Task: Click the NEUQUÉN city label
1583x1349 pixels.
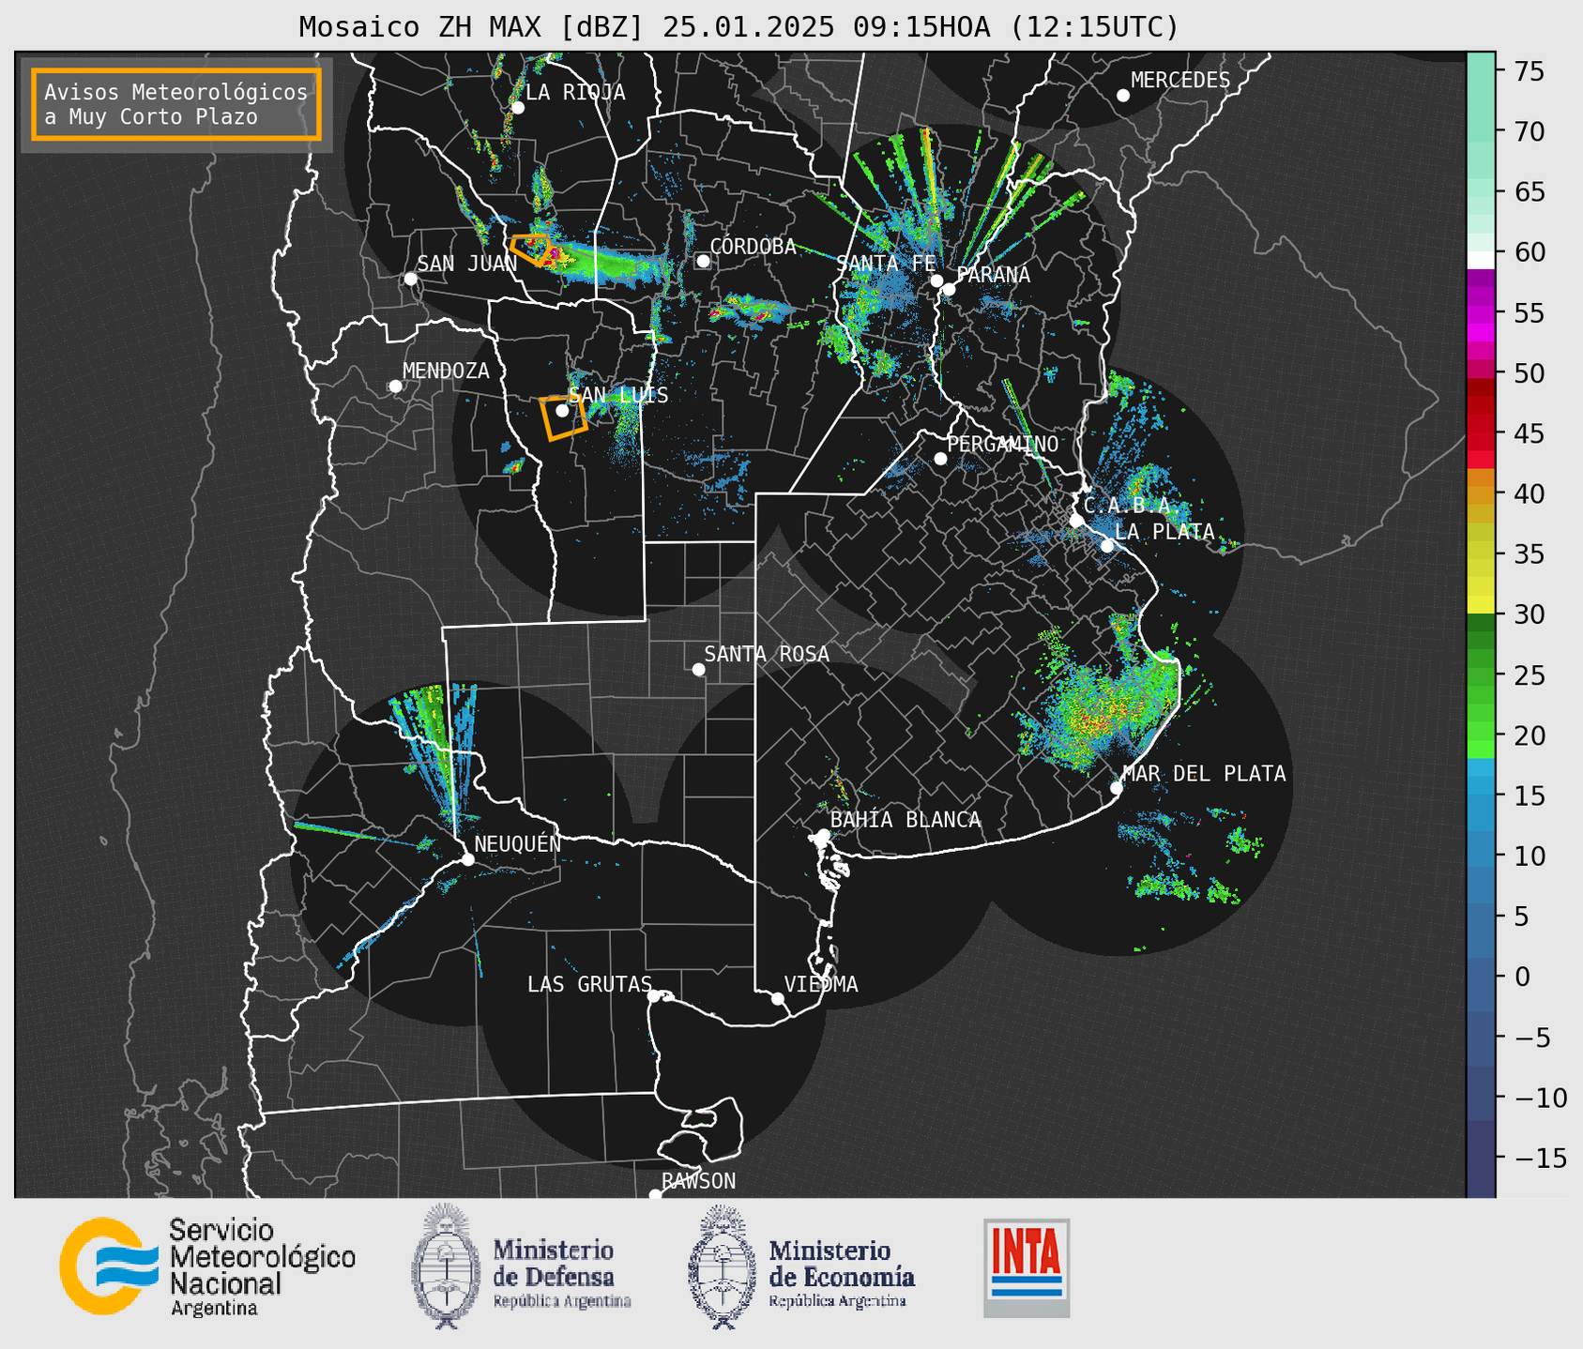Action: pyautogui.click(x=517, y=843)
